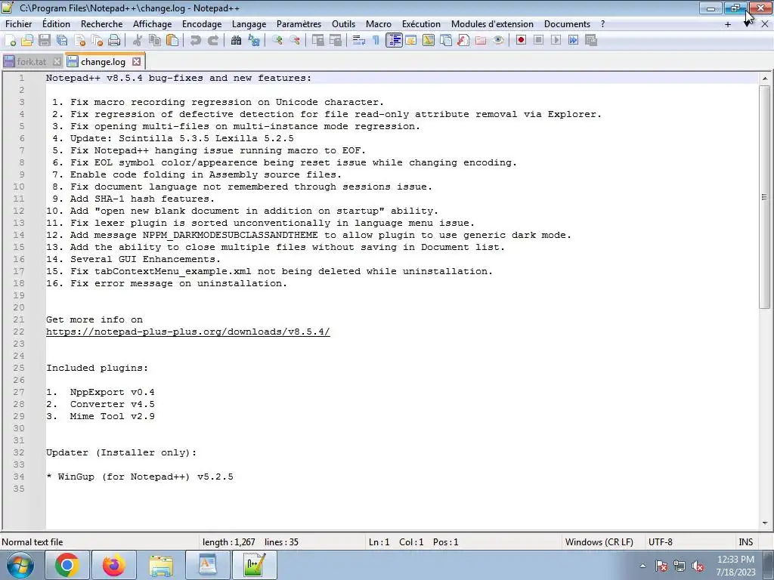Open the ? help menu
Viewport: 774px width, 580px height.
point(602,24)
